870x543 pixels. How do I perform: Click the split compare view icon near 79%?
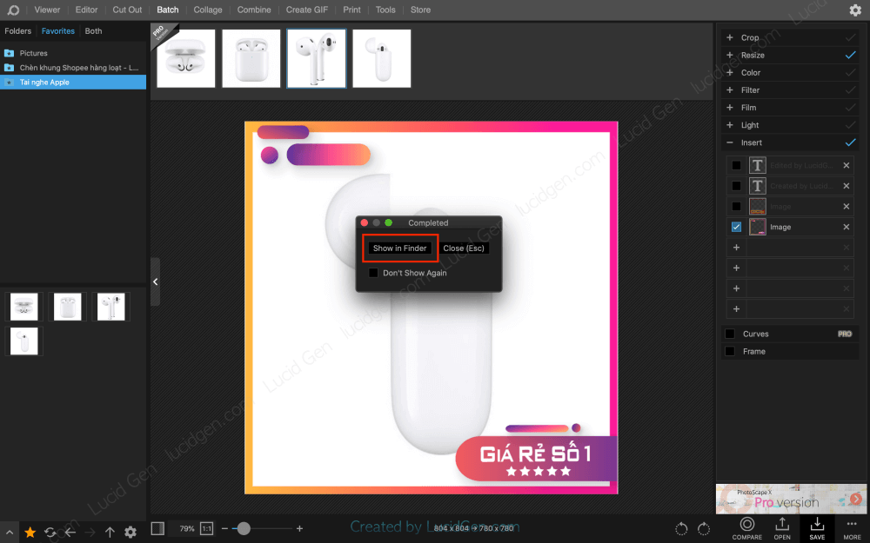157,528
